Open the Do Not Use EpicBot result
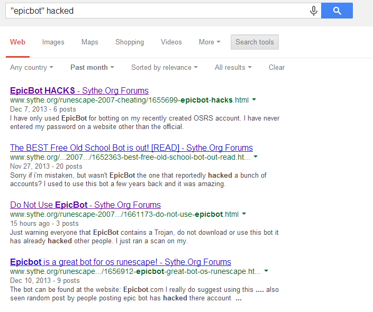Image resolution: width=373 pixels, height=312 pixels. tap(85, 205)
